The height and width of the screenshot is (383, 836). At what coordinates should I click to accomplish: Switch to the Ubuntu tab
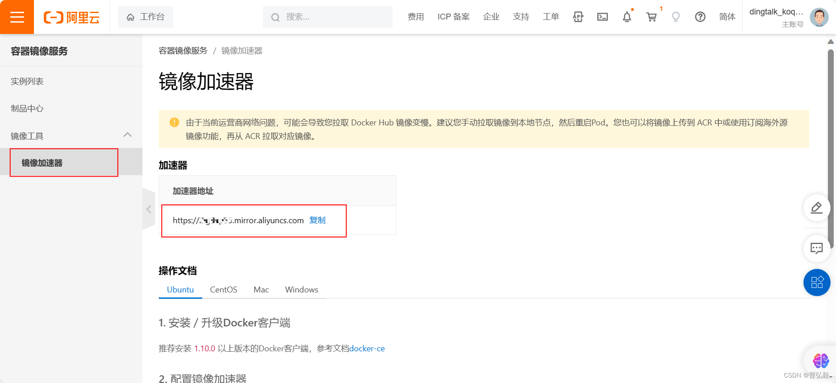pos(180,290)
